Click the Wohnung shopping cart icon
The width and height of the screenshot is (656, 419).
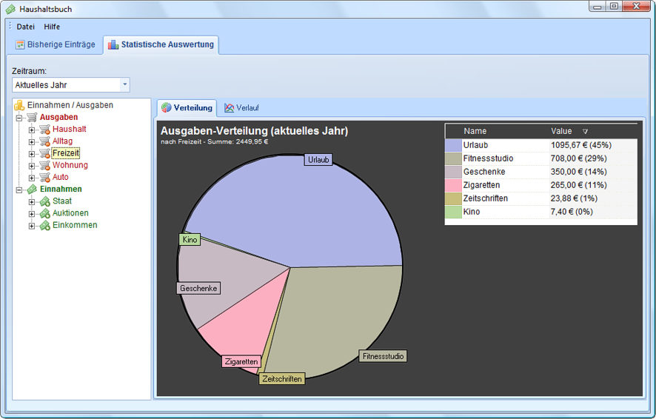click(44, 166)
